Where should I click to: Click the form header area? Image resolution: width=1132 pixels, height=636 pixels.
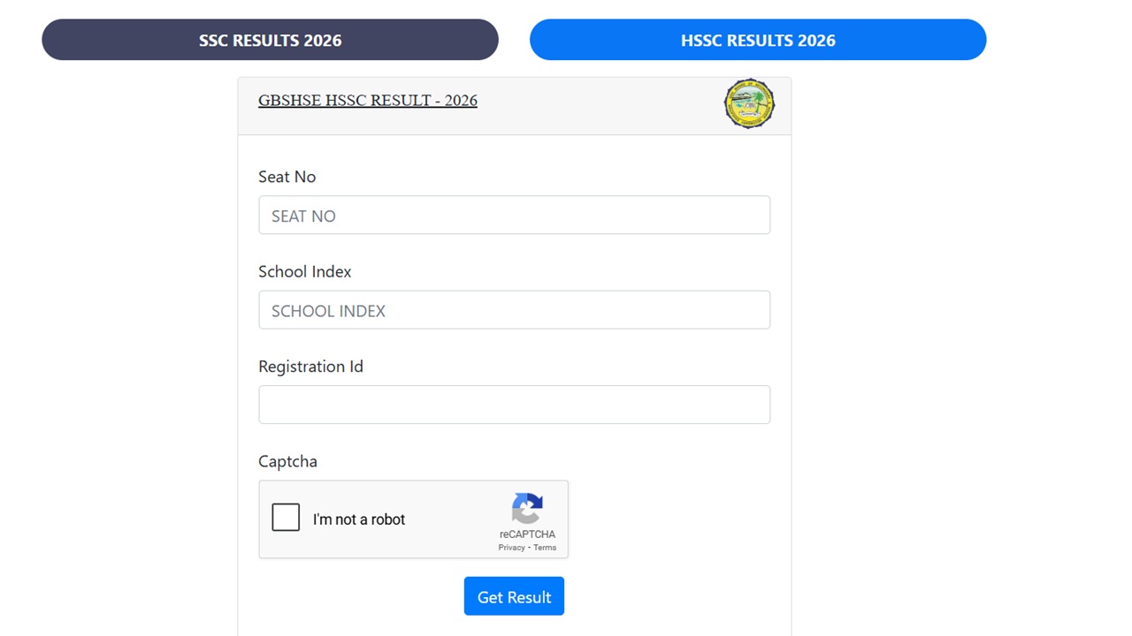pyautogui.click(x=514, y=105)
